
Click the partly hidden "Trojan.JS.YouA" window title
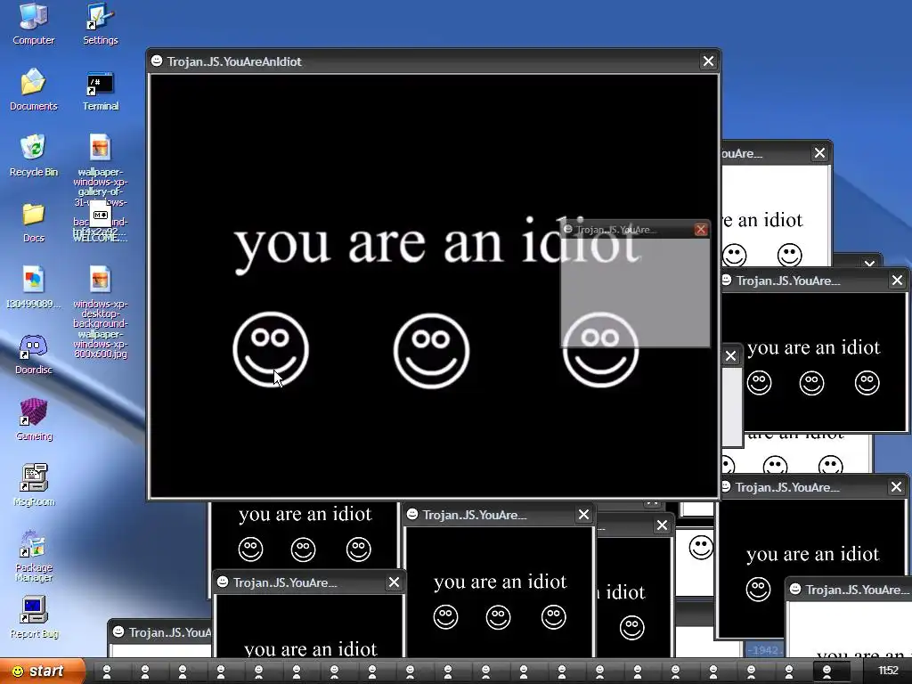click(170, 632)
